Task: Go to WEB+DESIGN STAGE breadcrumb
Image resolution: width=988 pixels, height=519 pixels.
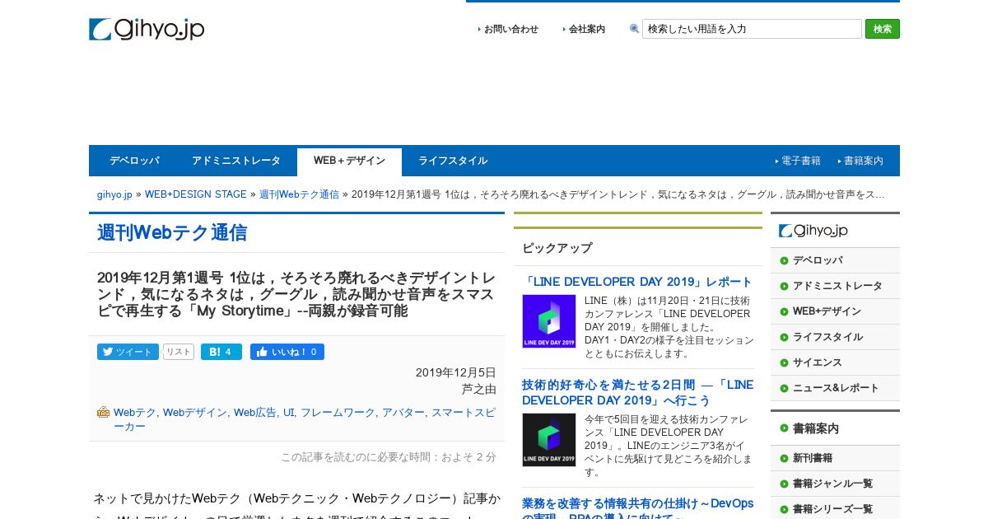Action: [x=196, y=194]
